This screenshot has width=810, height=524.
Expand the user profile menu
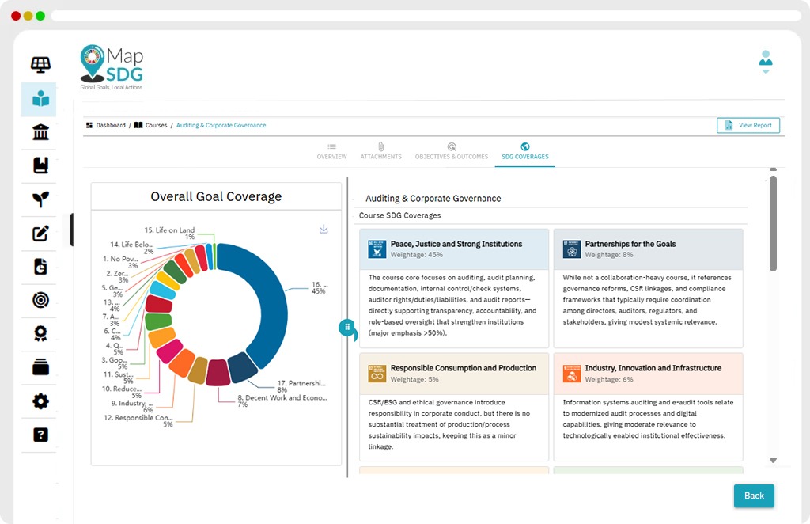[766, 62]
